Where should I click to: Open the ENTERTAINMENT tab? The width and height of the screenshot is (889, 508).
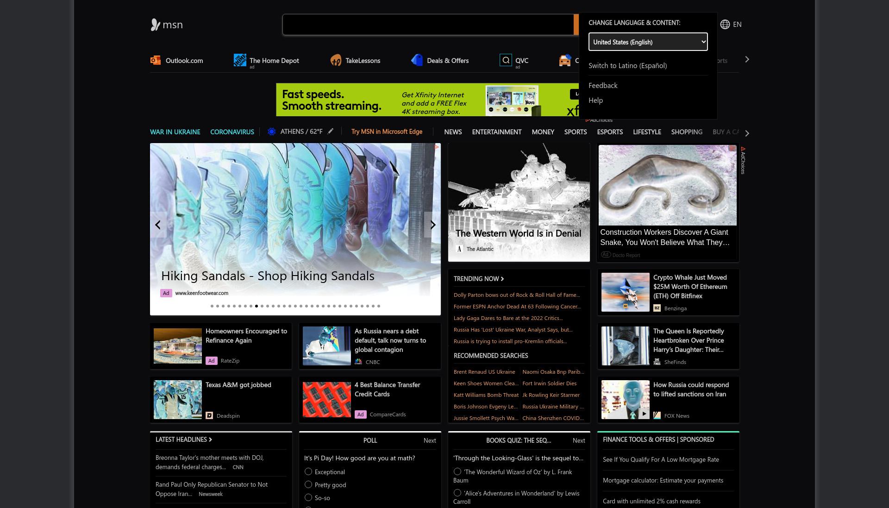pos(497,132)
